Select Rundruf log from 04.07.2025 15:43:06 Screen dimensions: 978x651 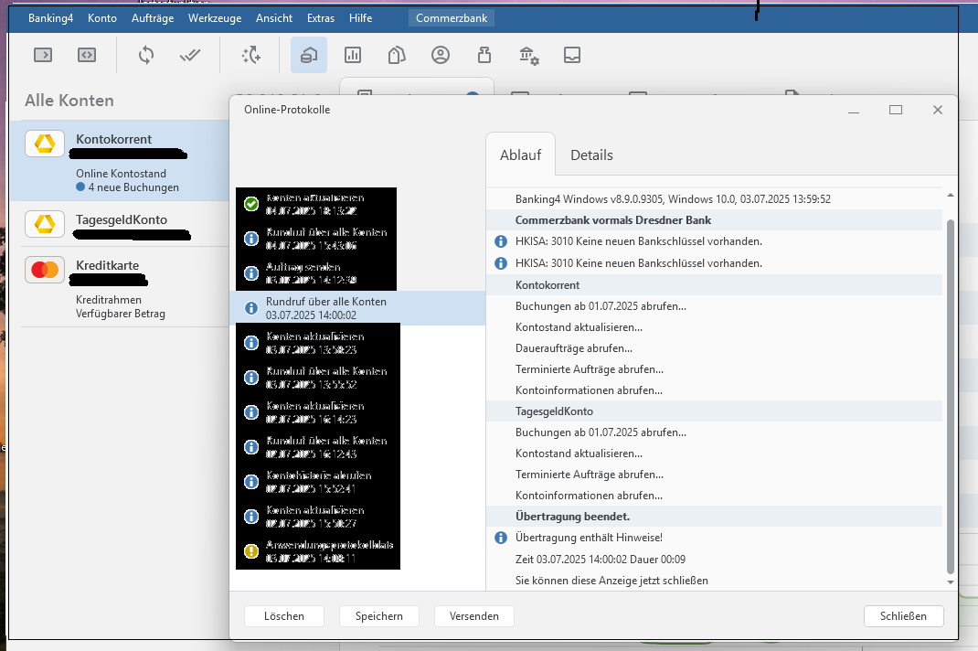357,239
